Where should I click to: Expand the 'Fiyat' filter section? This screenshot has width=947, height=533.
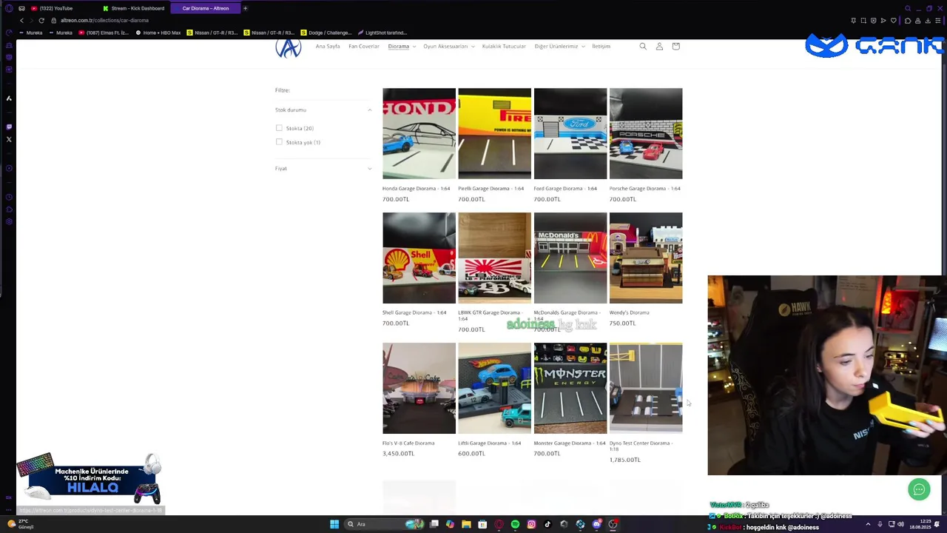[x=323, y=169]
